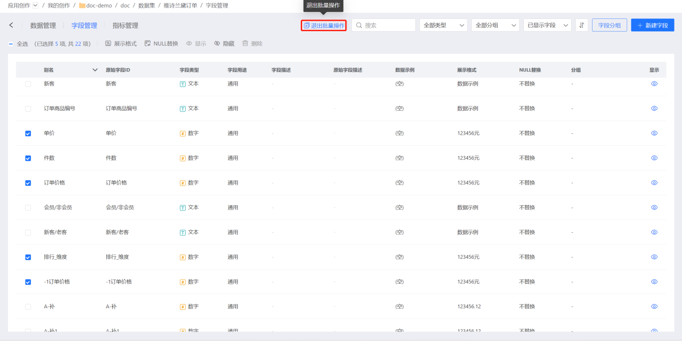Click the 新建字段 button
Viewport: 682px width, 341px height.
click(x=652, y=25)
